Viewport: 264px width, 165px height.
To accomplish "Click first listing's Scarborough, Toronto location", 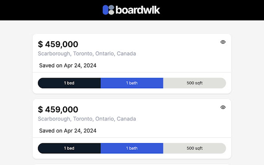I will (87, 54).
